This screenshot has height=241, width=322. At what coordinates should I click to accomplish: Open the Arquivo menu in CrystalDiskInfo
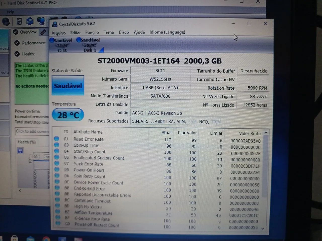click(59, 33)
